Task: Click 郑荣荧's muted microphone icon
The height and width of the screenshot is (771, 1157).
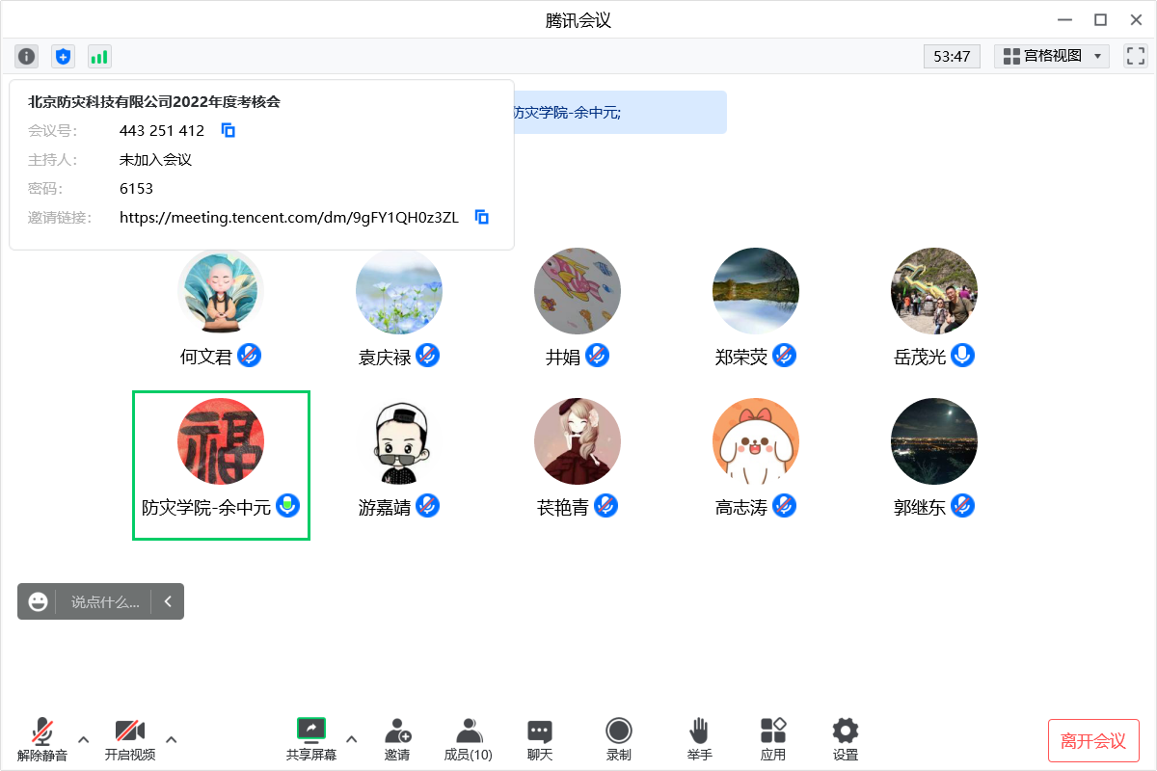Action: pos(785,356)
